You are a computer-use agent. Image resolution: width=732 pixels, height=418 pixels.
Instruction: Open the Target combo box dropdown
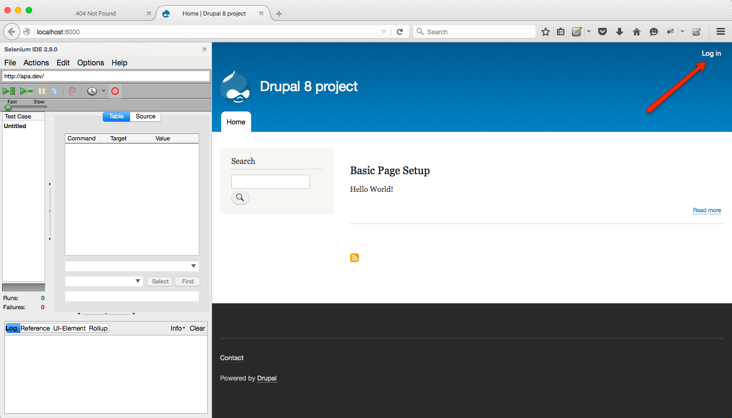pyautogui.click(x=138, y=281)
